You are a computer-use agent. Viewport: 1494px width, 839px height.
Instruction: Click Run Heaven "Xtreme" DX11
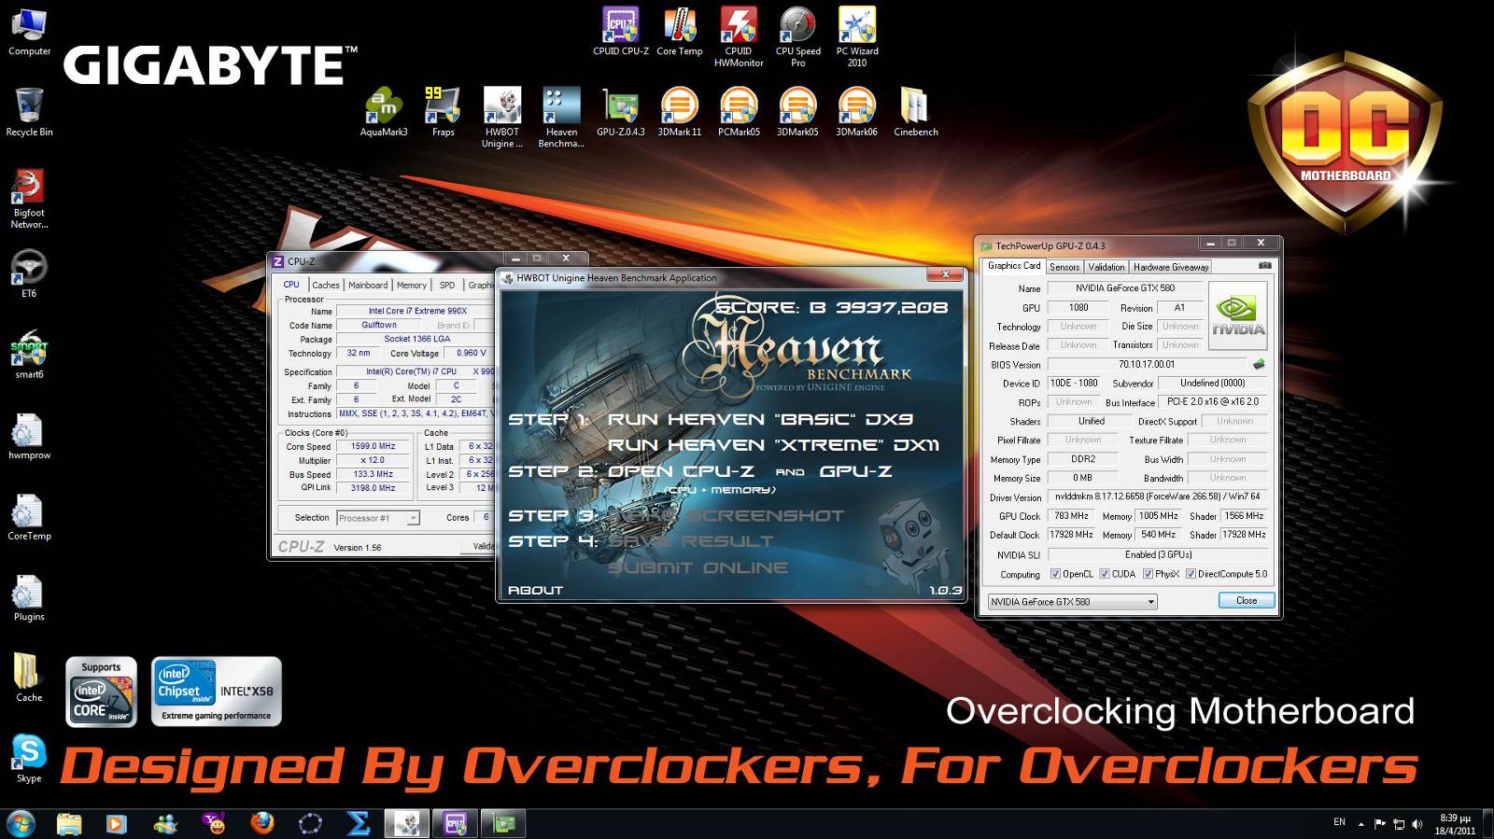tap(773, 445)
